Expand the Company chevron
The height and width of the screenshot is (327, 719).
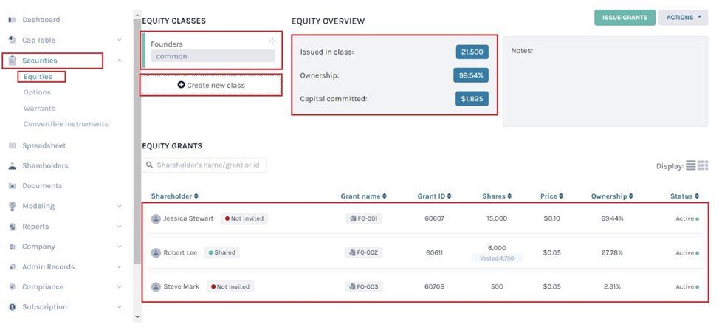click(120, 247)
